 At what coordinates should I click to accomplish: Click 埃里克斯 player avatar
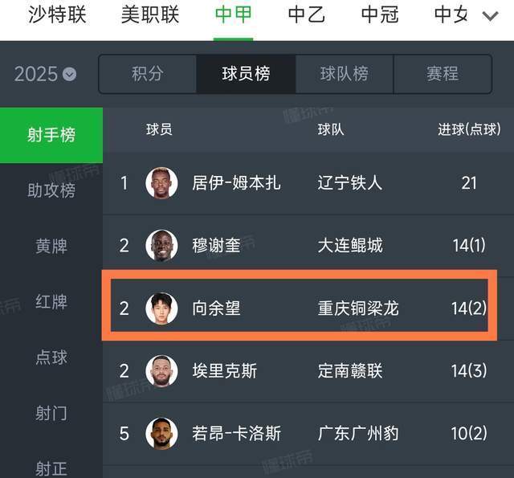click(161, 371)
